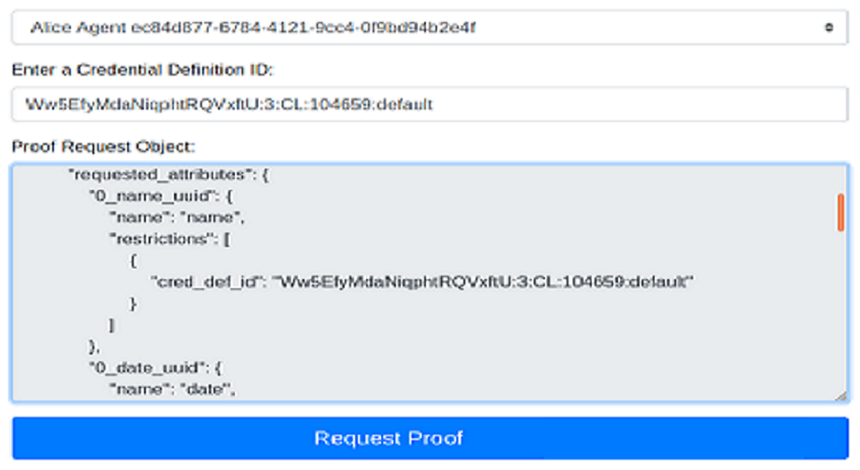This screenshot has height=470, width=860.
Task: Grab the orange scrollbar thumb in textarea
Action: tap(841, 213)
